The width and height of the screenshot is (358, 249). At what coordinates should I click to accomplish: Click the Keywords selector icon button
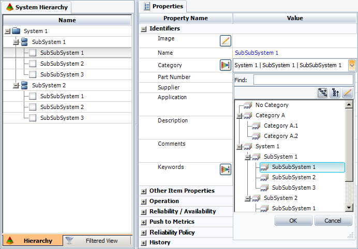(225, 169)
